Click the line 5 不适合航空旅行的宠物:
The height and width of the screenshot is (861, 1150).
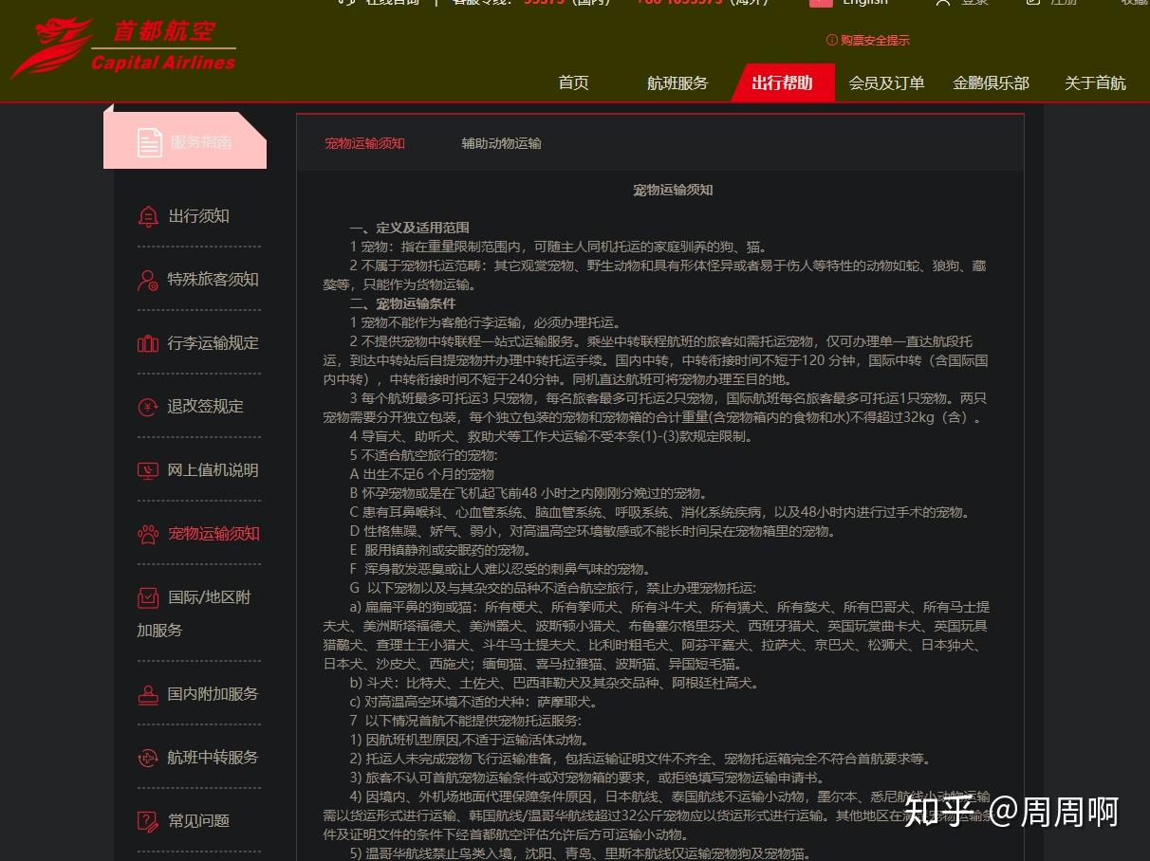(x=423, y=455)
